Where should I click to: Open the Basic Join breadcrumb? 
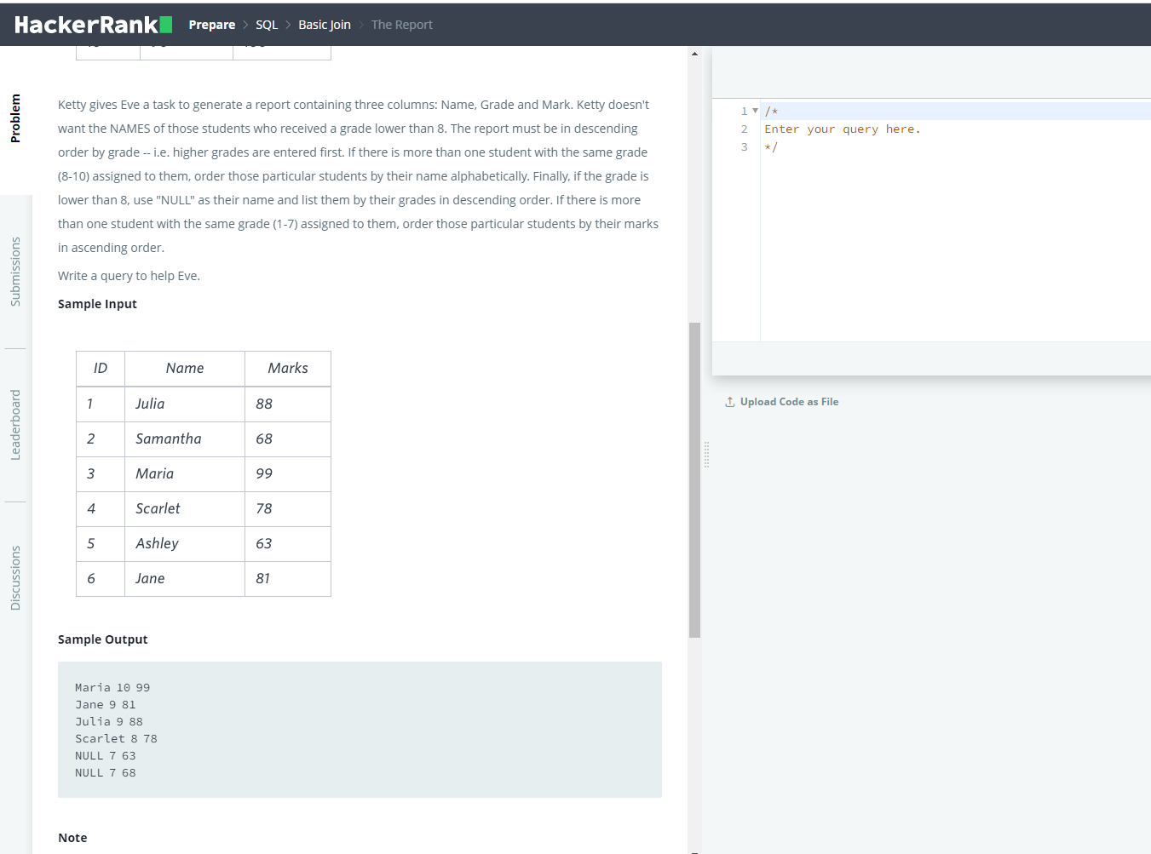coord(325,25)
